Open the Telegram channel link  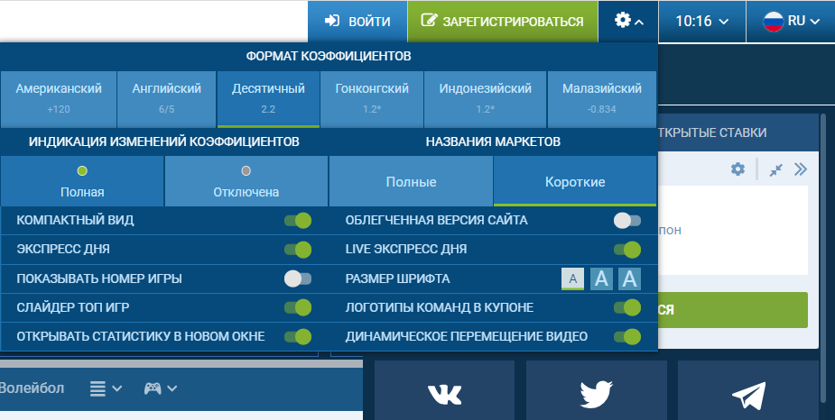[747, 393]
